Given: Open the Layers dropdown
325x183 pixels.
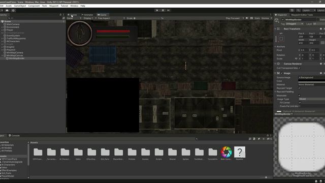Looking at the screenshot, I should click(309, 10).
